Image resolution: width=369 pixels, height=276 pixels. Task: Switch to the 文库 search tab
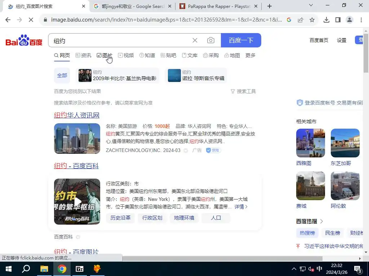[190, 55]
